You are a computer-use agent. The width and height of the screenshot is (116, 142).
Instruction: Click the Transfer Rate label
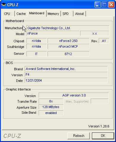tap(27, 102)
